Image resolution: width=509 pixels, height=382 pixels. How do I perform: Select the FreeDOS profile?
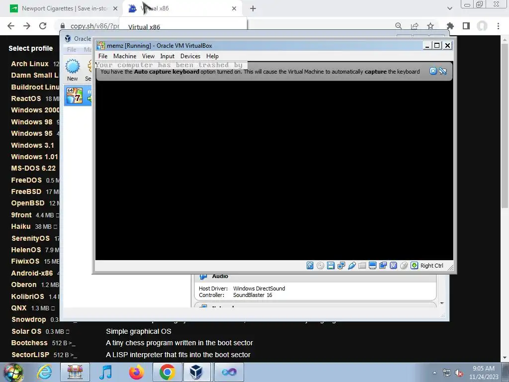[26, 180]
